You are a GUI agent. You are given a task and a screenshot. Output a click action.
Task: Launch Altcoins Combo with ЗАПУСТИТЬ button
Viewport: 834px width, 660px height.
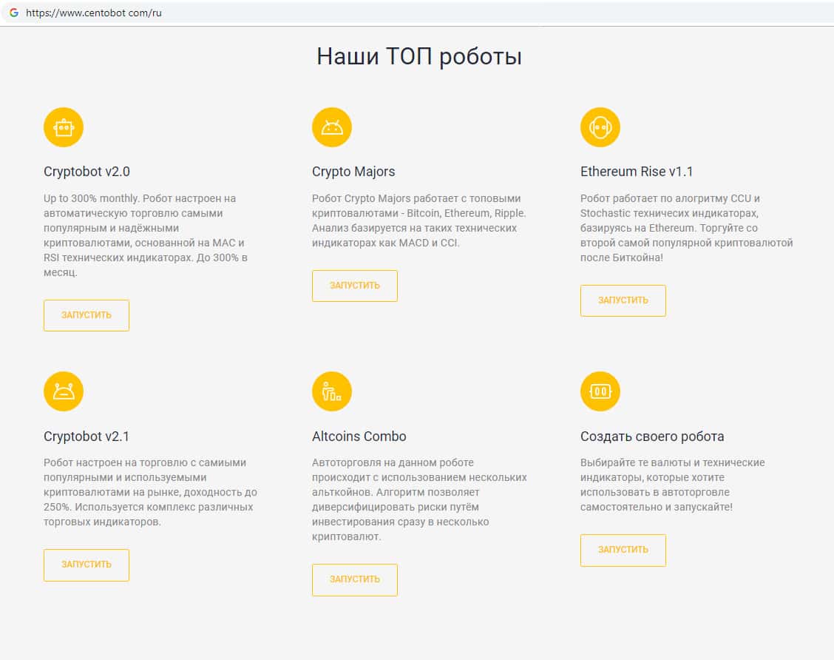(x=355, y=579)
